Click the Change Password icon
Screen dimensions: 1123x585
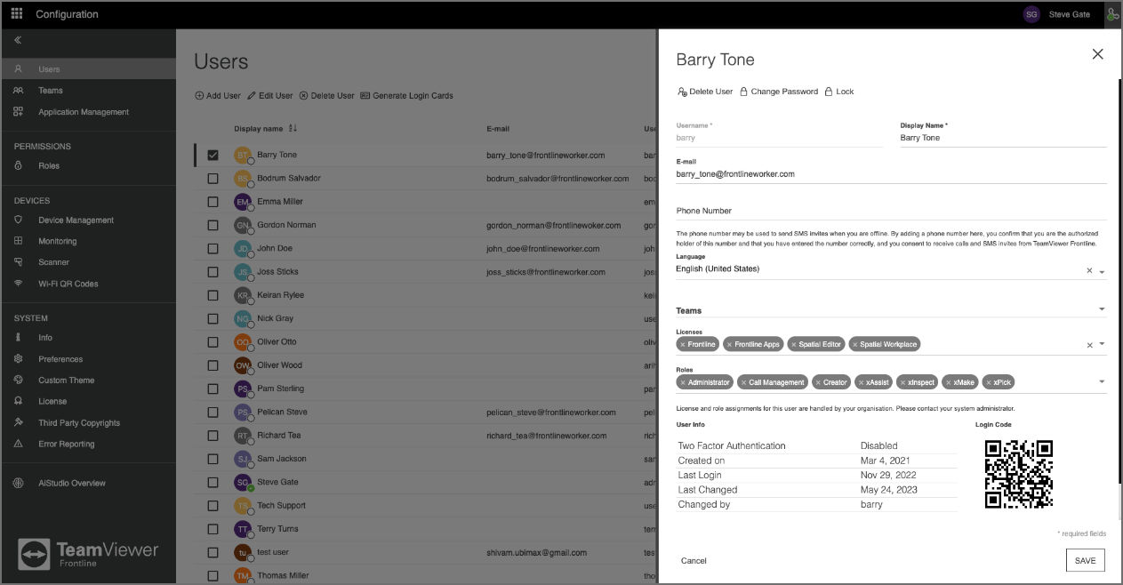click(743, 92)
